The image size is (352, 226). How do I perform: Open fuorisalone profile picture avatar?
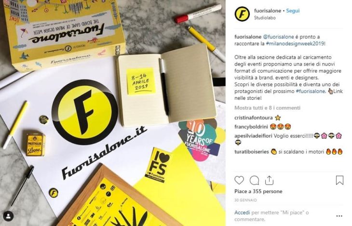[242, 14]
